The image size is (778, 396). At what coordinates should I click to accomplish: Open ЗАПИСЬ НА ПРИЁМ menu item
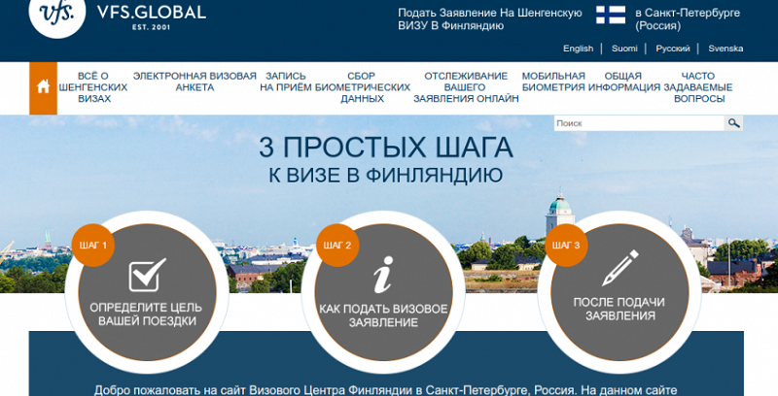[286, 82]
